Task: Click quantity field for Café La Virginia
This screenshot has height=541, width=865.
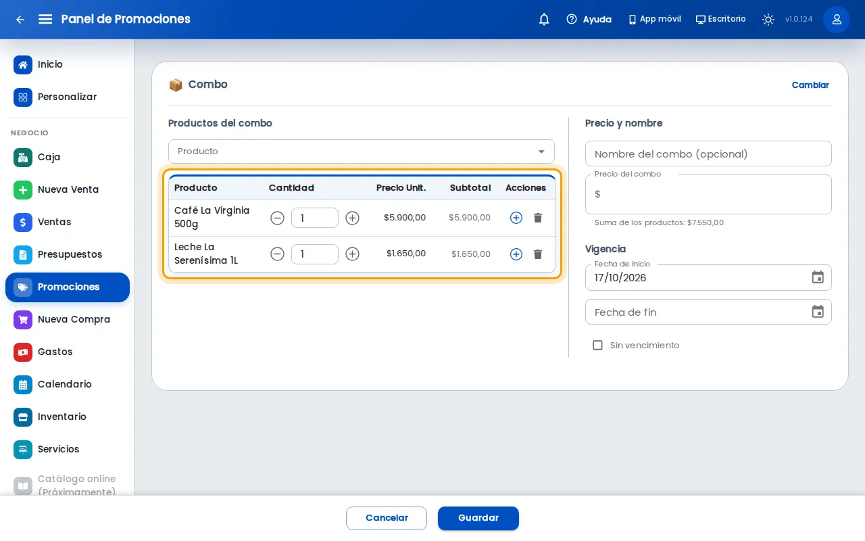Action: click(315, 218)
